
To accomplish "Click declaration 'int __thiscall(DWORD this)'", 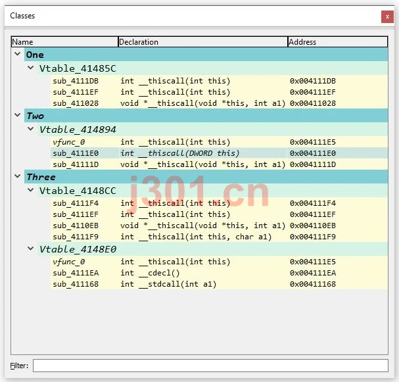I will pyautogui.click(x=180, y=153).
